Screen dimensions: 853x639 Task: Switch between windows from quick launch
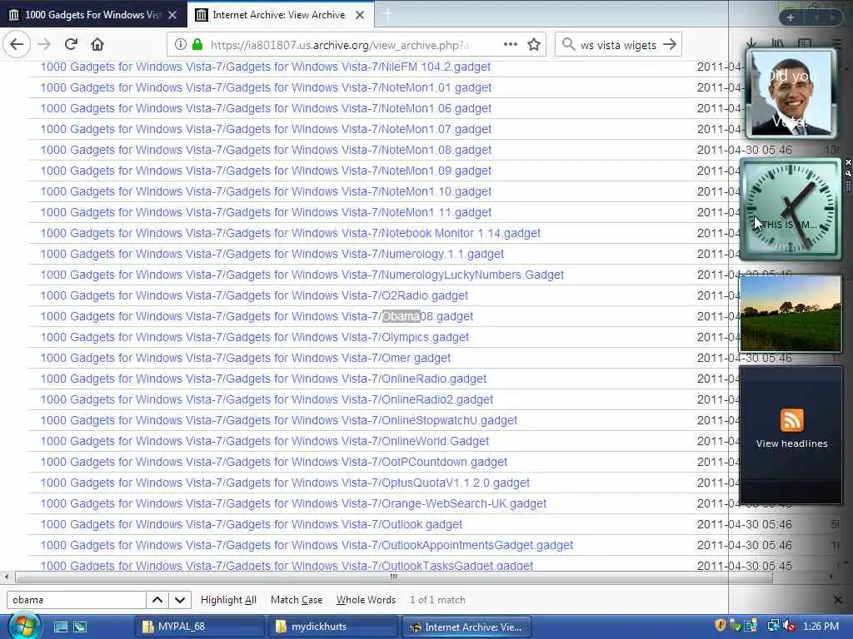[x=80, y=627]
